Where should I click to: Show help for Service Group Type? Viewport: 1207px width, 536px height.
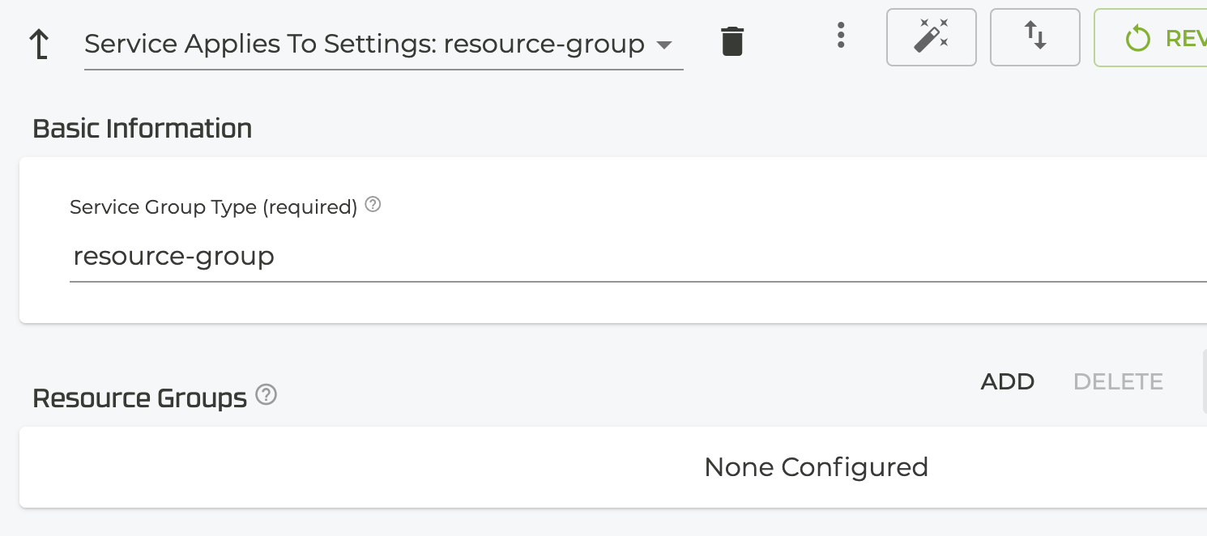click(x=373, y=205)
